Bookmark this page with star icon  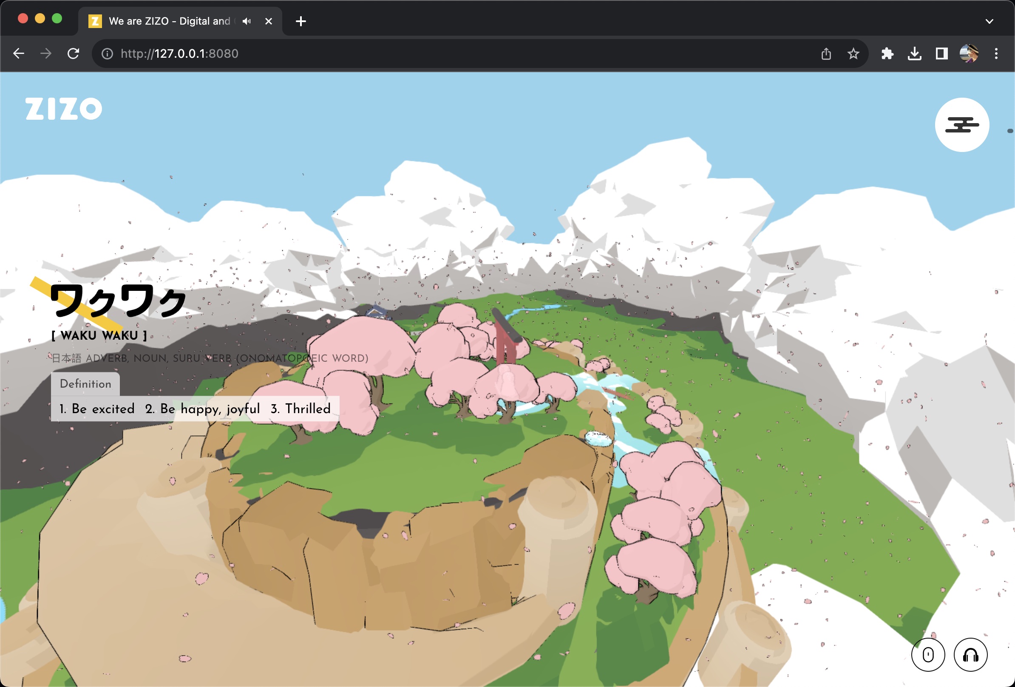click(x=853, y=53)
